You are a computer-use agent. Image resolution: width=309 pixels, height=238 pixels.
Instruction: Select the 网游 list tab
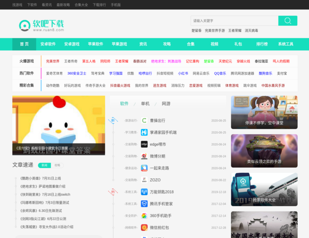[166, 104]
